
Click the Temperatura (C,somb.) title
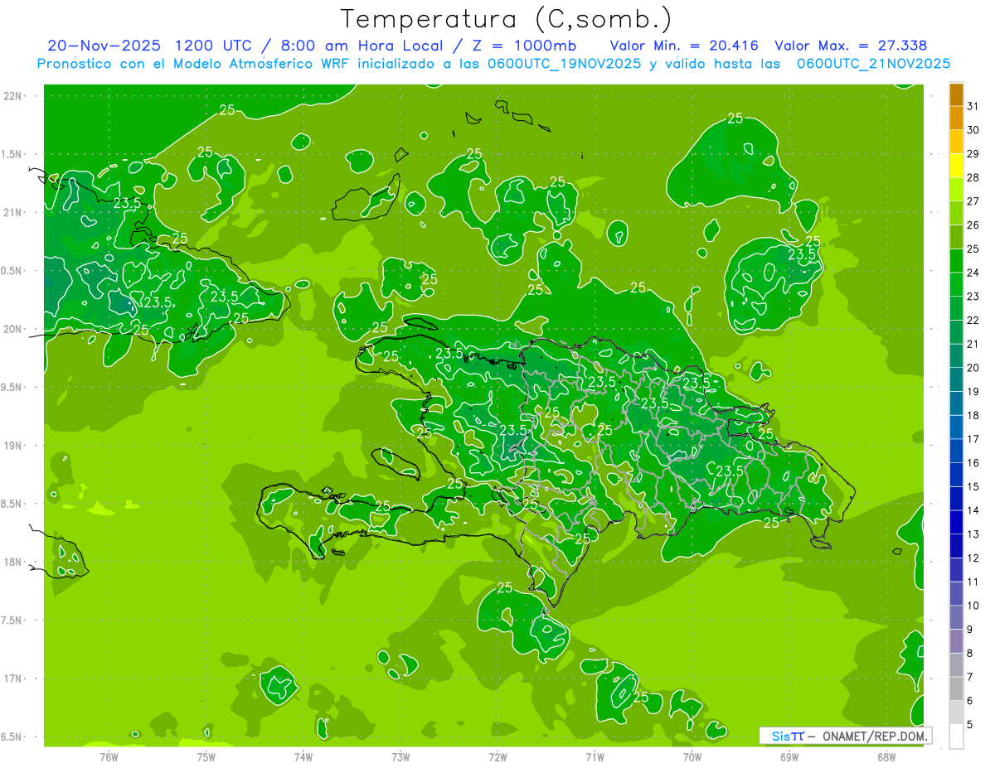coord(507,18)
